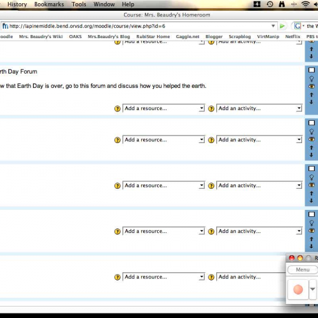The image size is (318, 318).
Task: Click the square icon of the second empty section
Action: 312,169
